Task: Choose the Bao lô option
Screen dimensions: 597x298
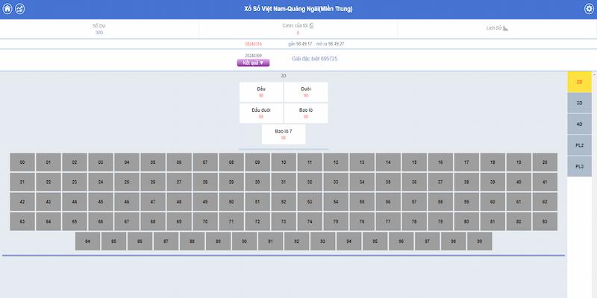Action: [x=306, y=113]
